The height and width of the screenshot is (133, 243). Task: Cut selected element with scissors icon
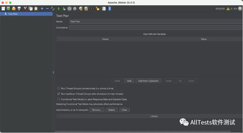(25, 8)
